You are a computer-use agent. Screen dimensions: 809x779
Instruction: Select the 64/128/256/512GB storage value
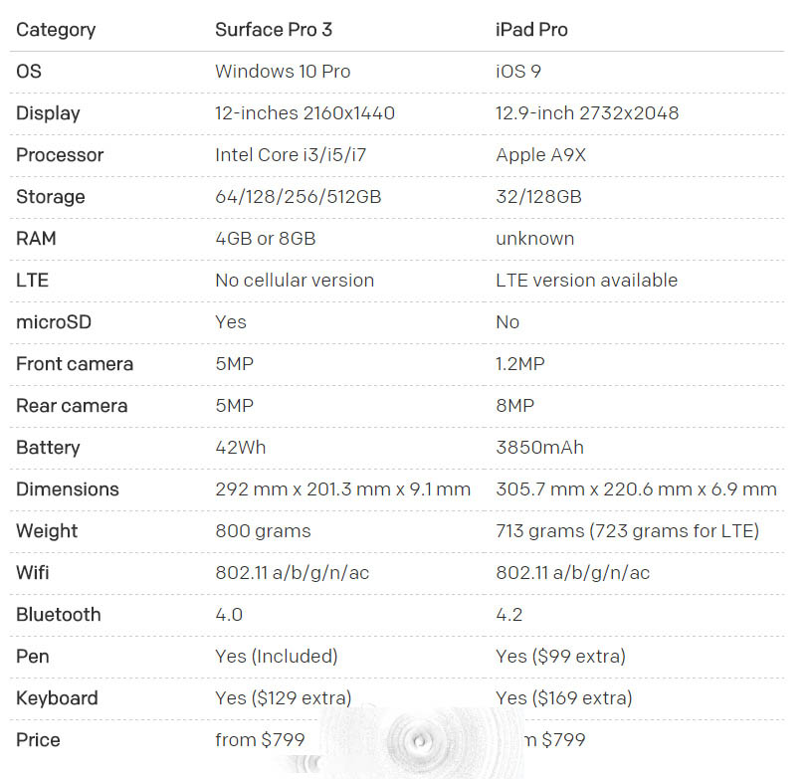299,197
